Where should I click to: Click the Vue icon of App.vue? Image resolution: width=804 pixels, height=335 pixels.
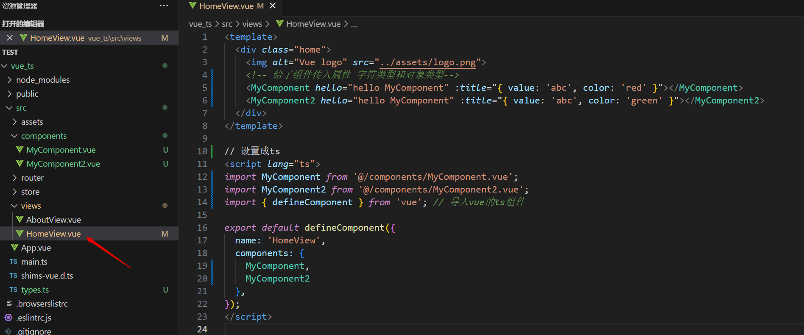point(14,248)
